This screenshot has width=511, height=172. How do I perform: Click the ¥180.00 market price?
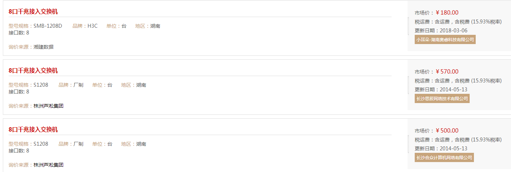(447, 12)
